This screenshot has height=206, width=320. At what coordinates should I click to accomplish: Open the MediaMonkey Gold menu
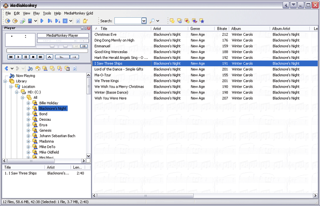[79, 13]
